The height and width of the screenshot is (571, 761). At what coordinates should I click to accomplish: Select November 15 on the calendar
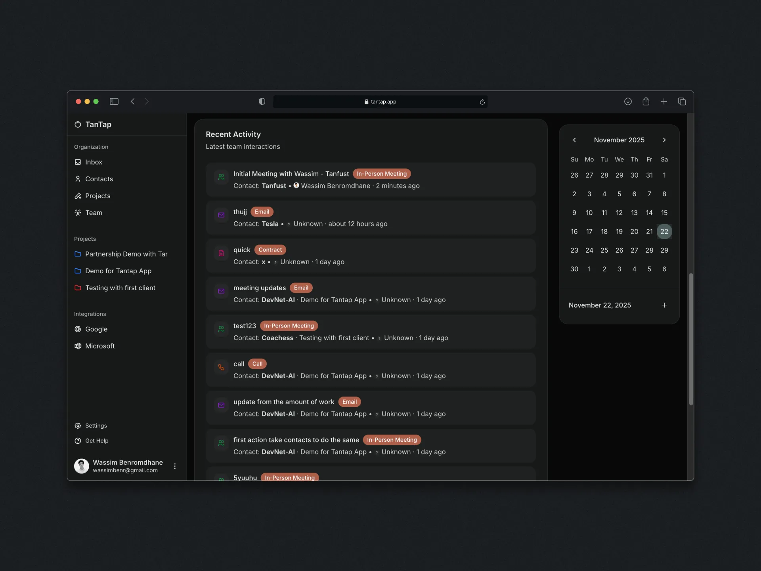664,213
